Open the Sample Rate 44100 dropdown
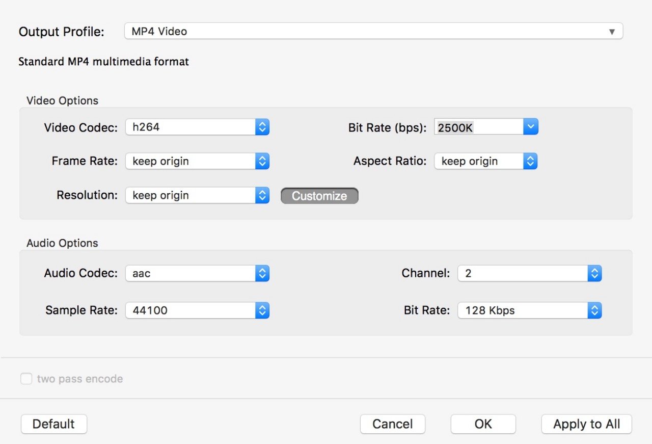 point(197,310)
